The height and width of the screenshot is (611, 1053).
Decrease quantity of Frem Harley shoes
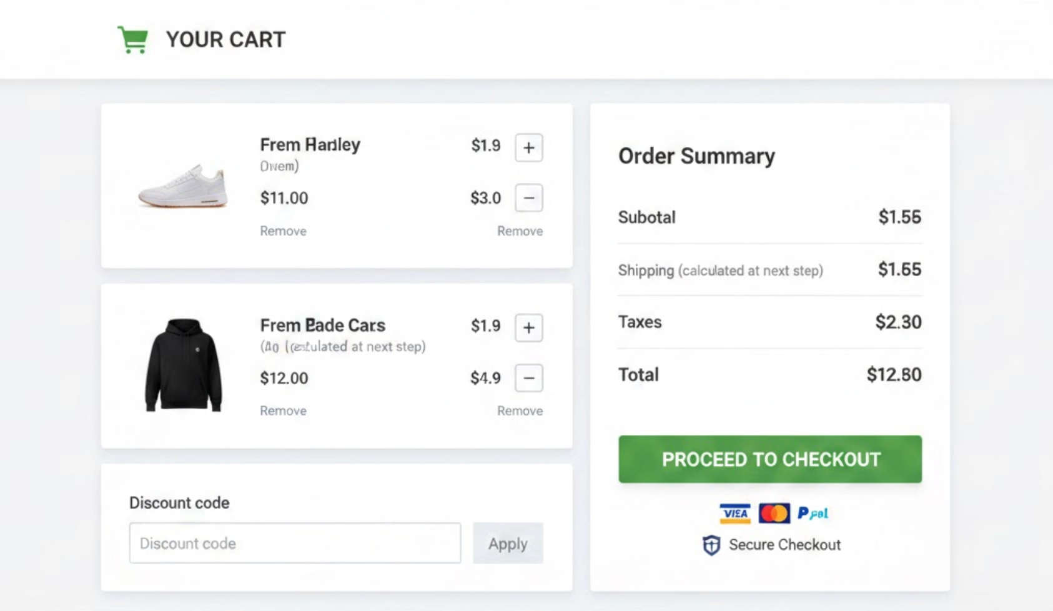pos(528,198)
